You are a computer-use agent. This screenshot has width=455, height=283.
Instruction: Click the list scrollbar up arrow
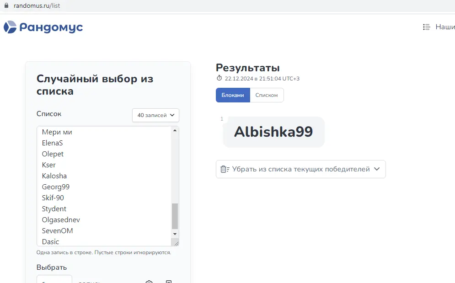click(175, 131)
